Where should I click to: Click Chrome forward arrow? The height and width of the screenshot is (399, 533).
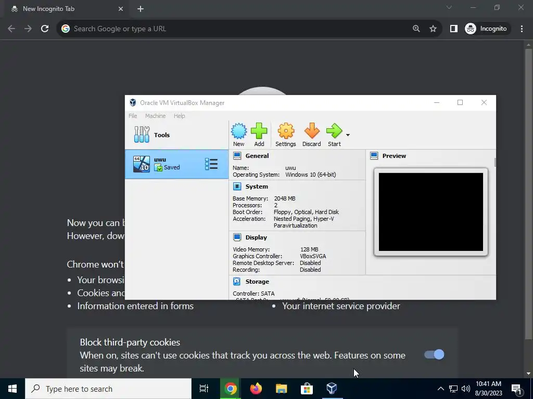click(28, 29)
